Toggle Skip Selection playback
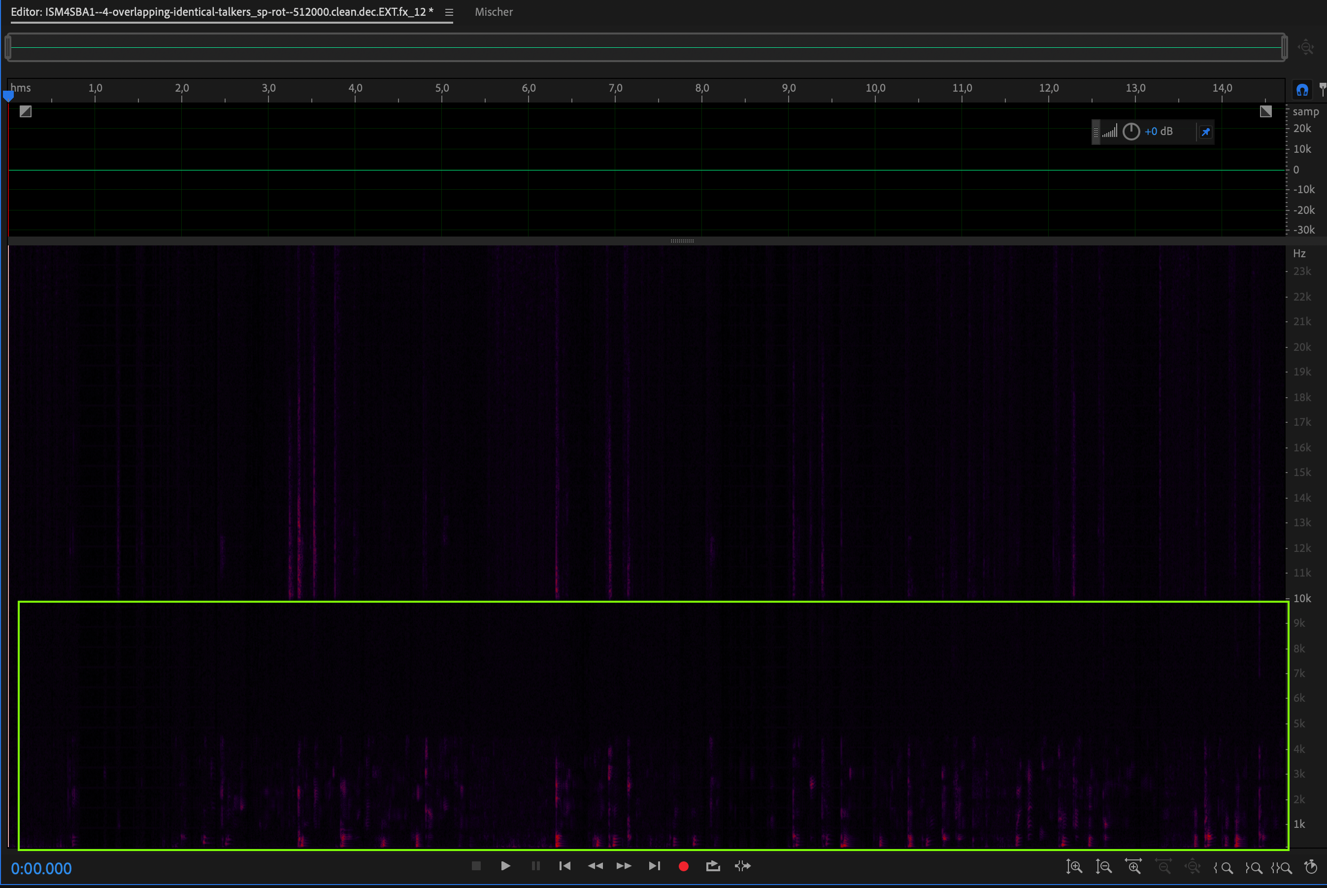1327x888 pixels. [x=743, y=866]
